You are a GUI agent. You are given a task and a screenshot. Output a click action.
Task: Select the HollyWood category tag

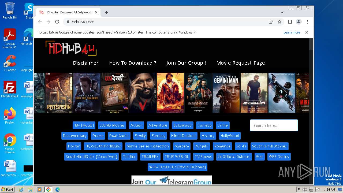pyautogui.click(x=230, y=136)
